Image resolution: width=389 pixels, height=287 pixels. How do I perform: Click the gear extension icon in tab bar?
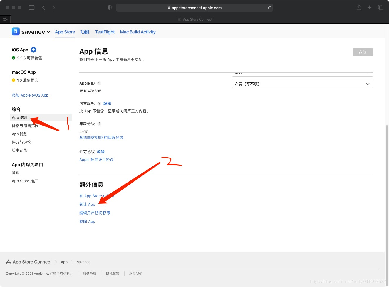(x=5, y=19)
